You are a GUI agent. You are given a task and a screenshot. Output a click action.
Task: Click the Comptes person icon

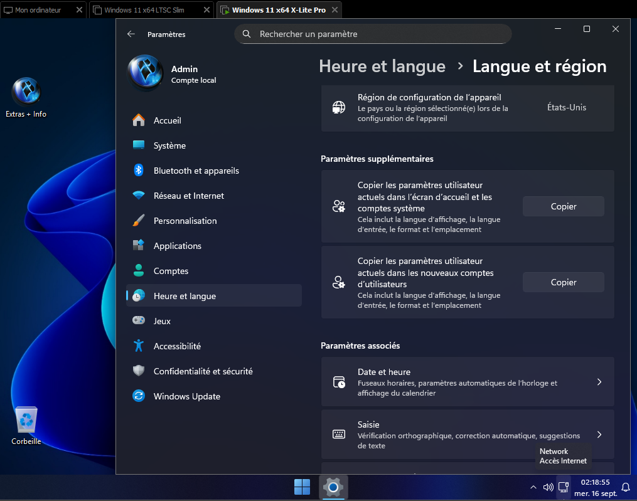tap(139, 270)
